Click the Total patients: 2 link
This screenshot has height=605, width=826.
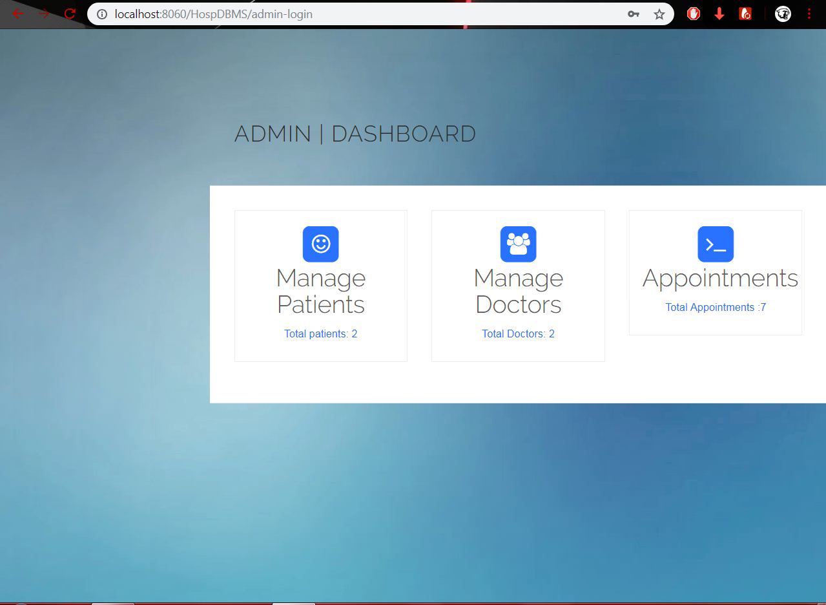click(x=320, y=334)
